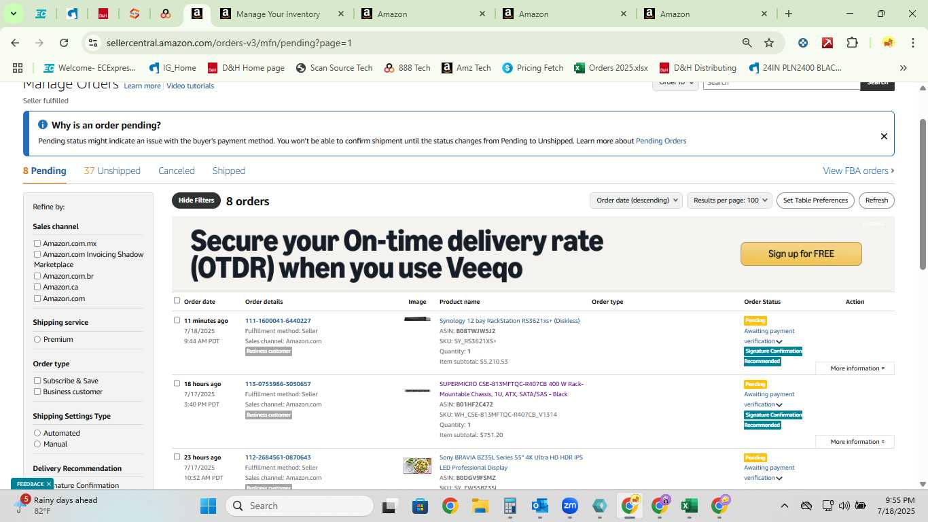
Task: Open the IG_Home bookmark
Action: [x=173, y=68]
